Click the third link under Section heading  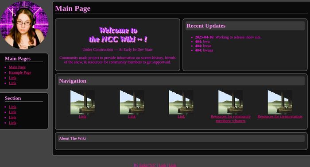point(12,118)
